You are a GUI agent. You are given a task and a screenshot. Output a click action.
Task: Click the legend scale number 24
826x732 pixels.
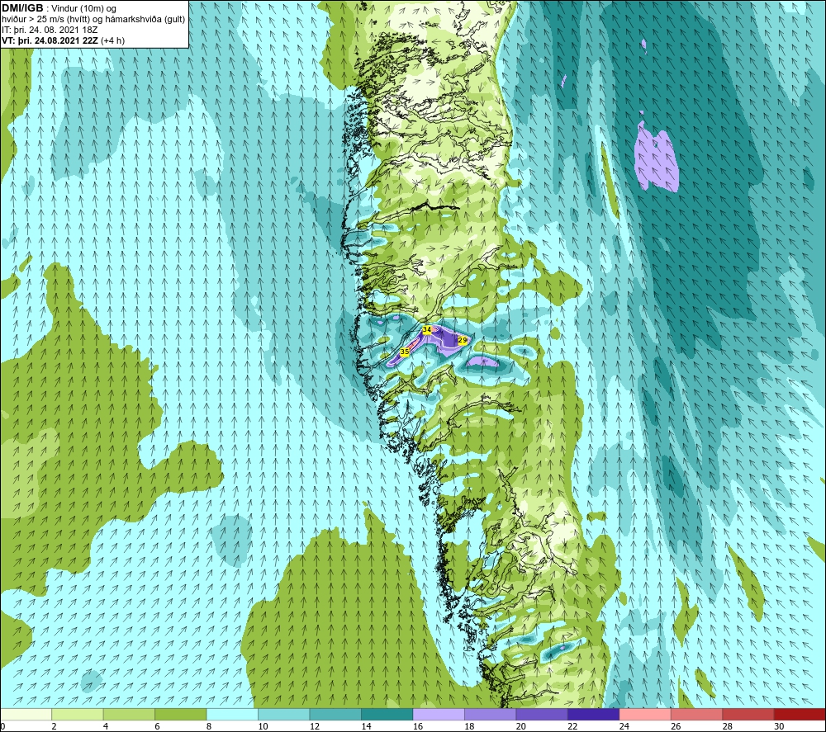(624, 726)
